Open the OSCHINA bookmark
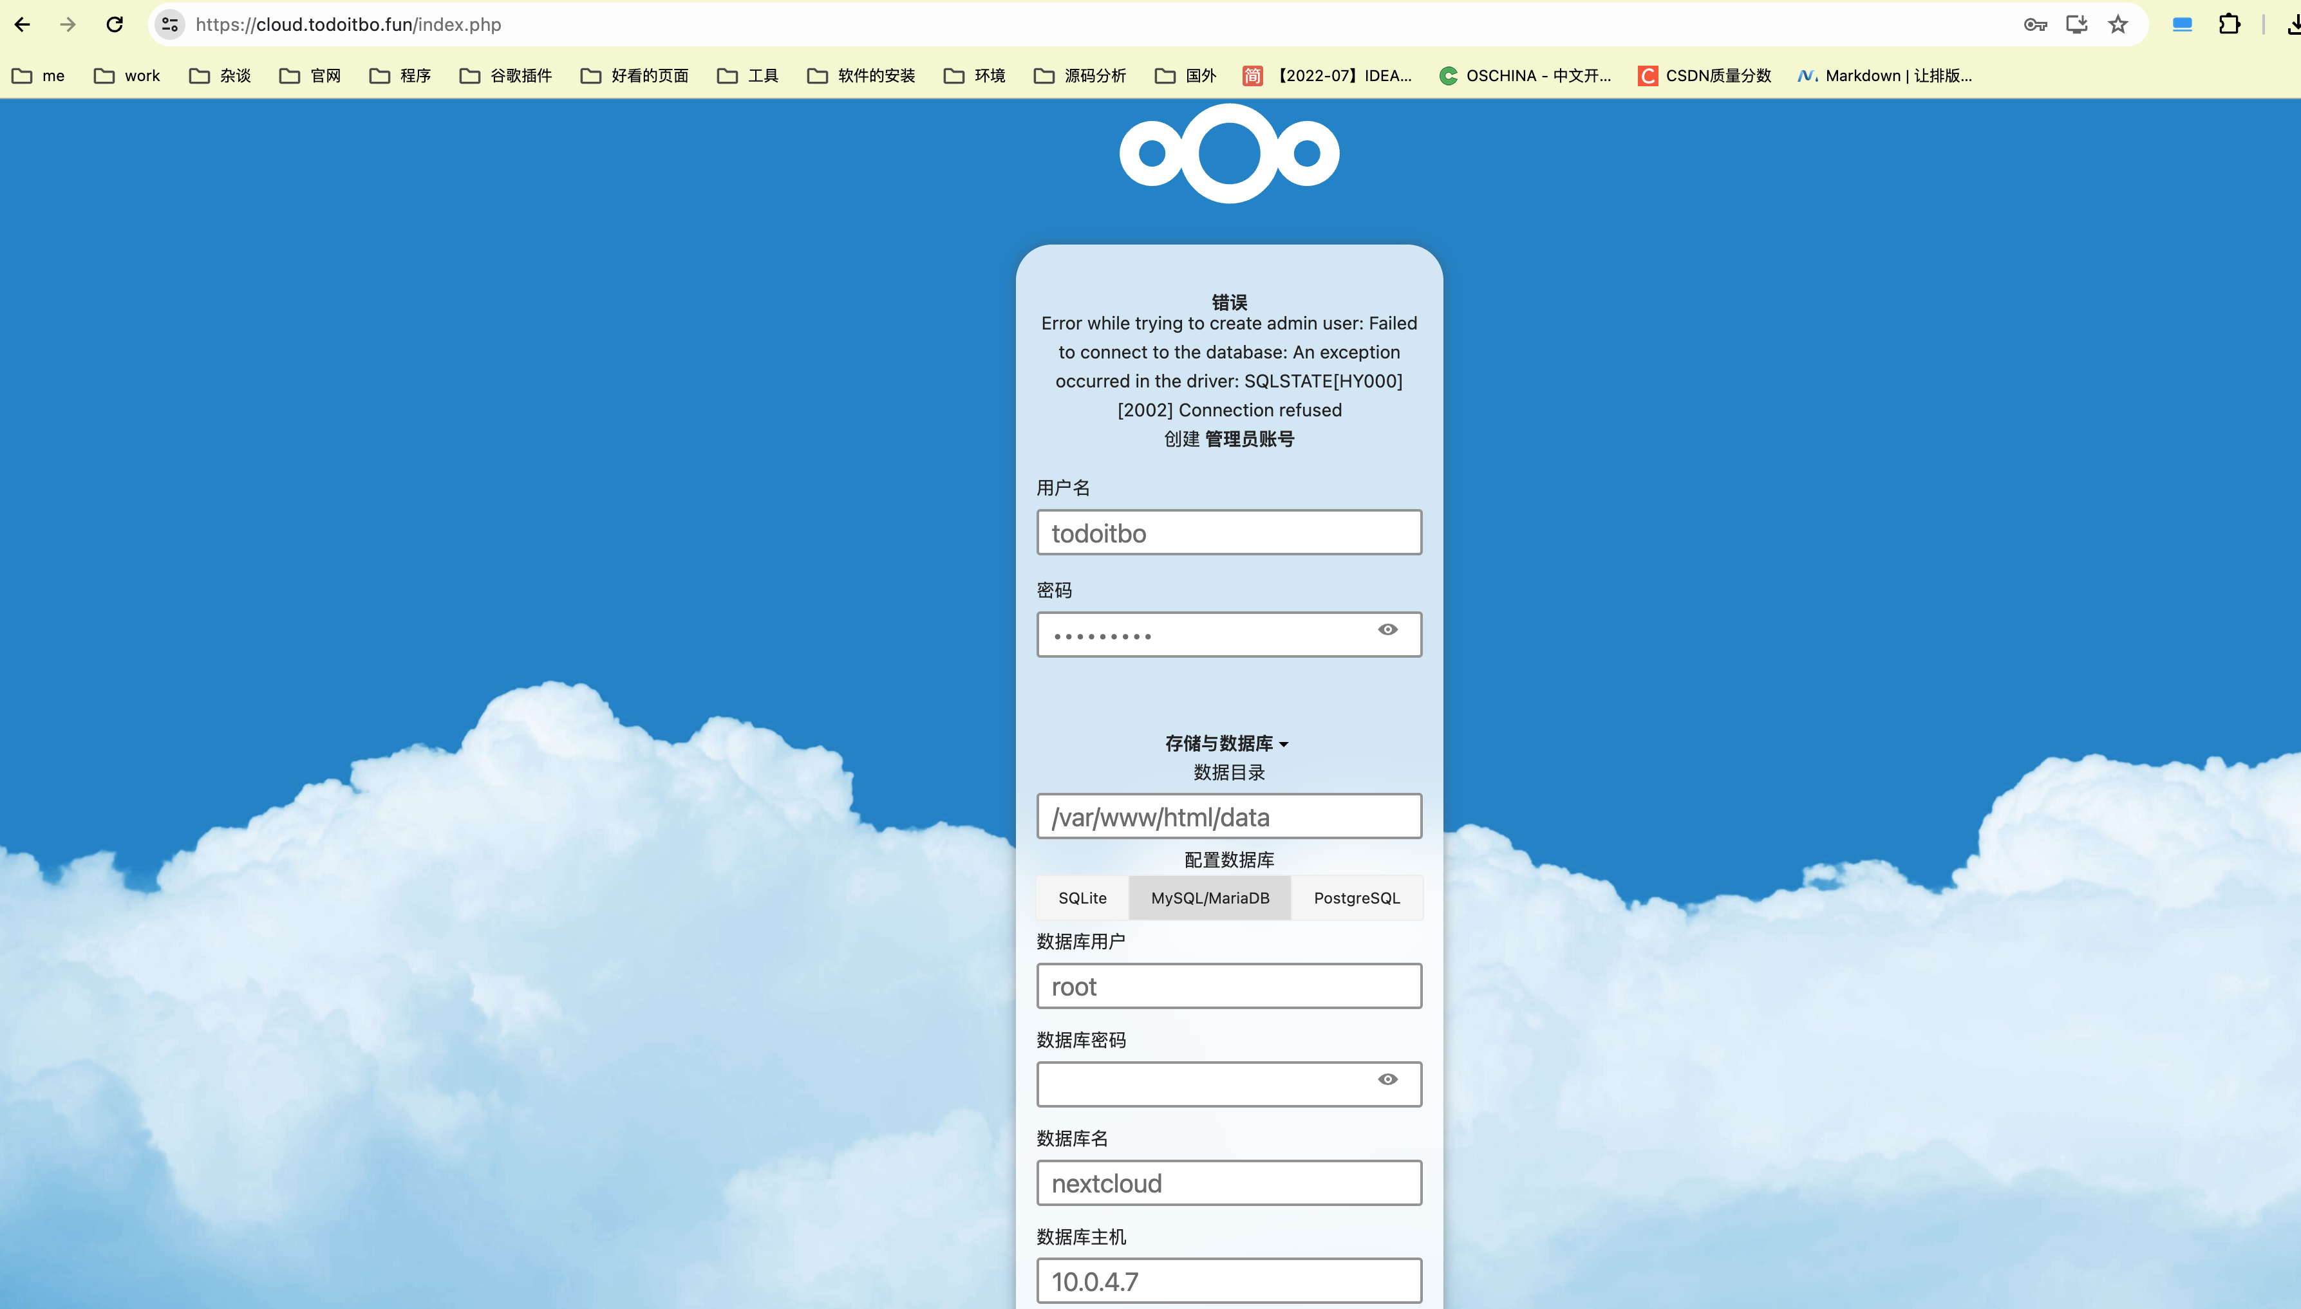The height and width of the screenshot is (1309, 2301). coord(1526,75)
